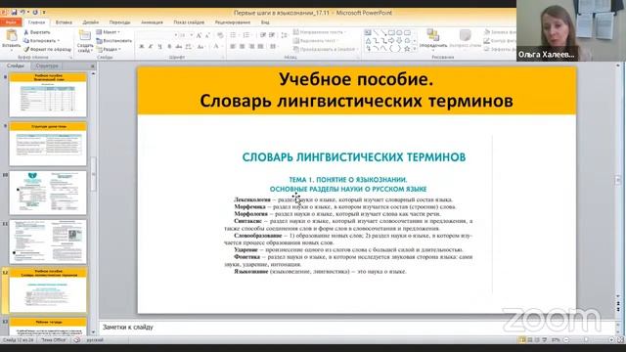This screenshot has width=626, height=352.
Task: Click Эффекты фигур (Shape Effects) button
Action: point(500,49)
